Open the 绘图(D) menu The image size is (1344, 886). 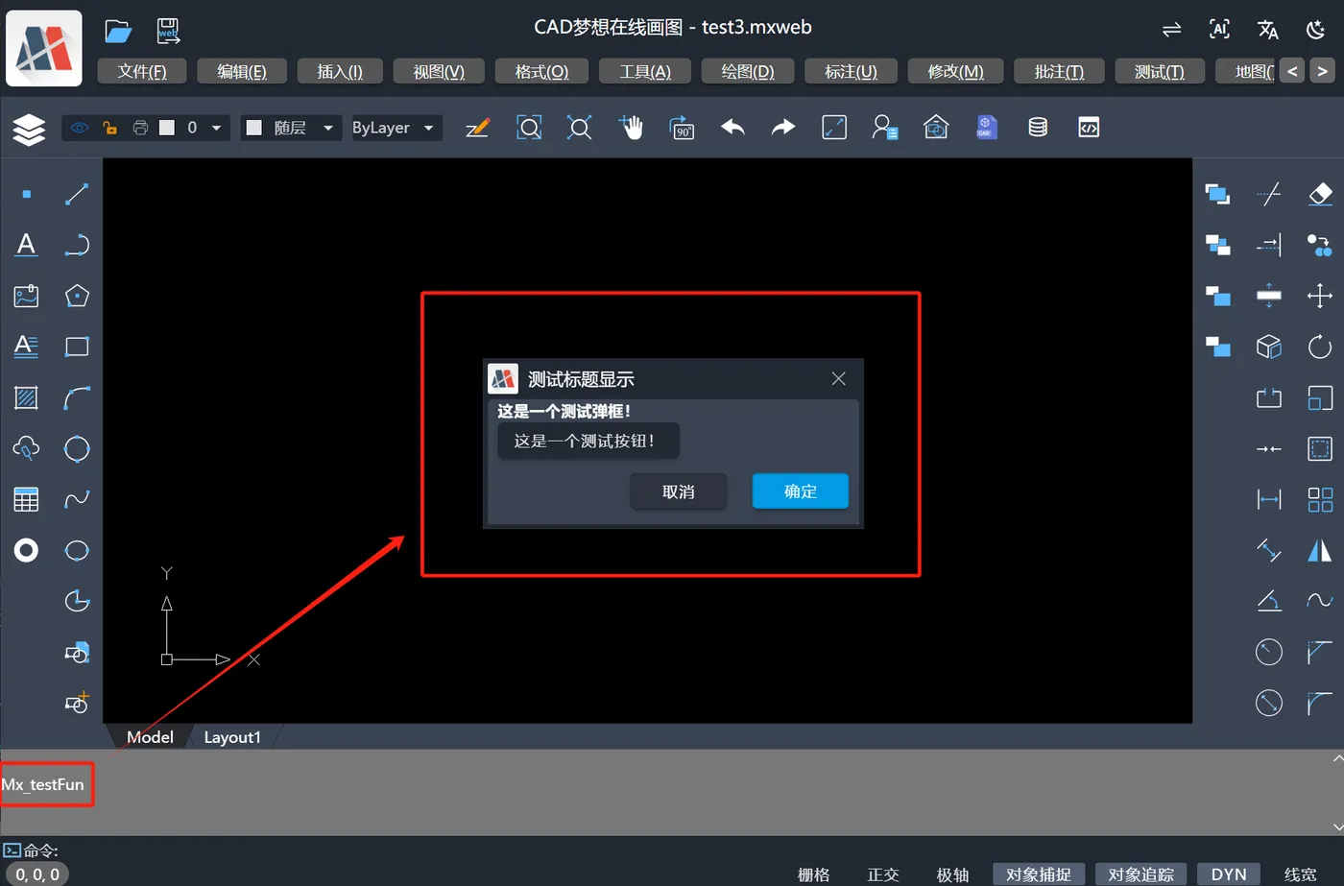(x=748, y=72)
